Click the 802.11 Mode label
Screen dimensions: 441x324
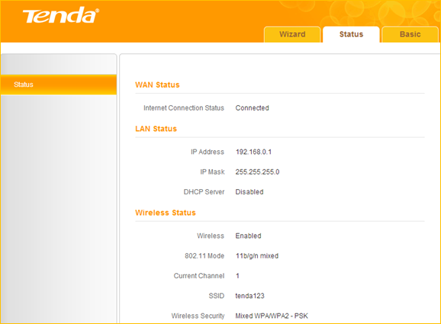pos(204,256)
